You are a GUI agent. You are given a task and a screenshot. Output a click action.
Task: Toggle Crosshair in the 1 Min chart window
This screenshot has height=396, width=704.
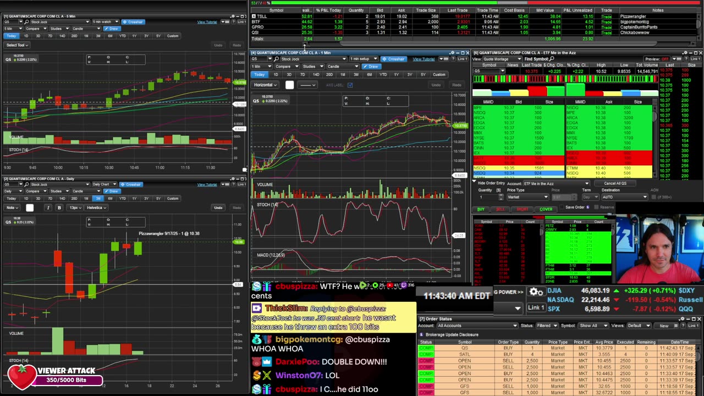pos(394,59)
